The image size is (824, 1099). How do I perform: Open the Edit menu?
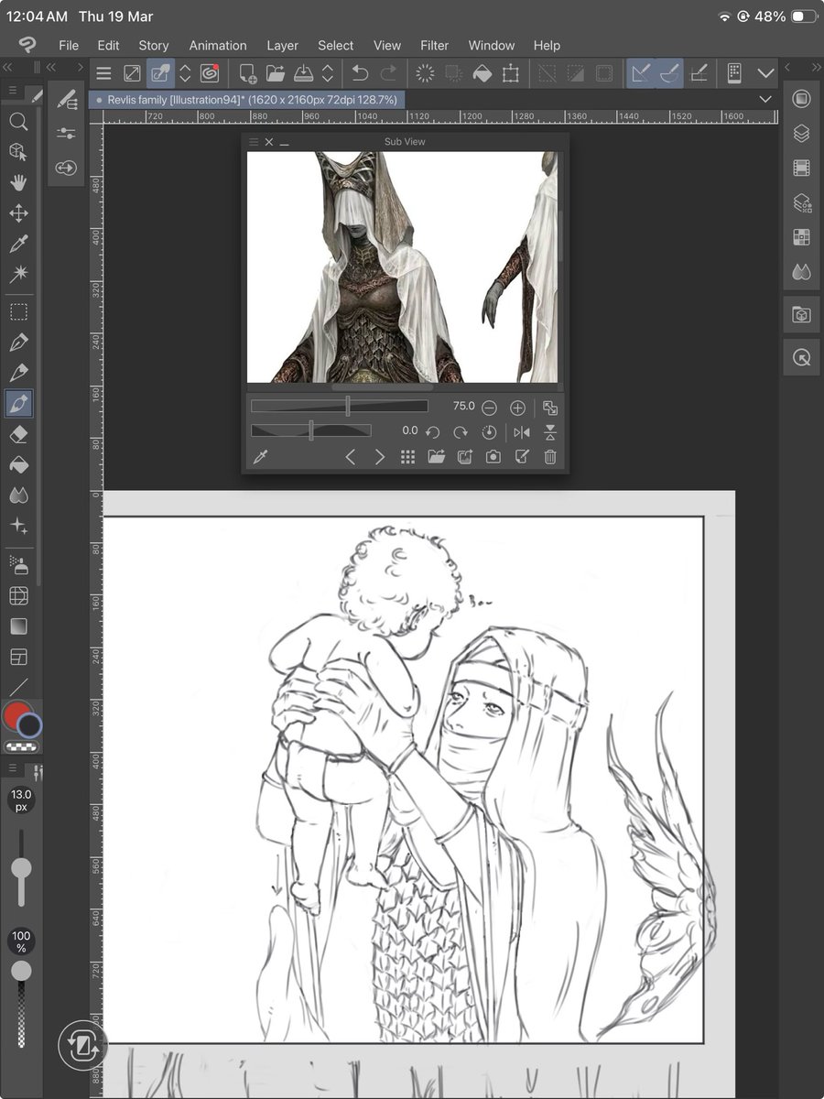pyautogui.click(x=109, y=45)
